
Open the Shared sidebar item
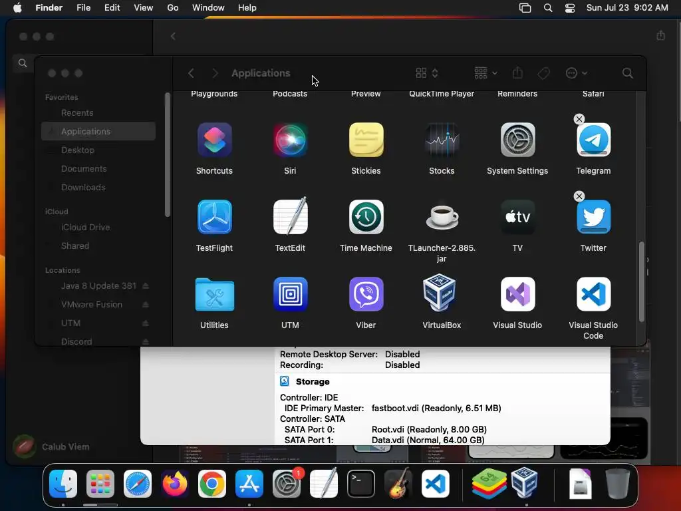click(x=98, y=246)
